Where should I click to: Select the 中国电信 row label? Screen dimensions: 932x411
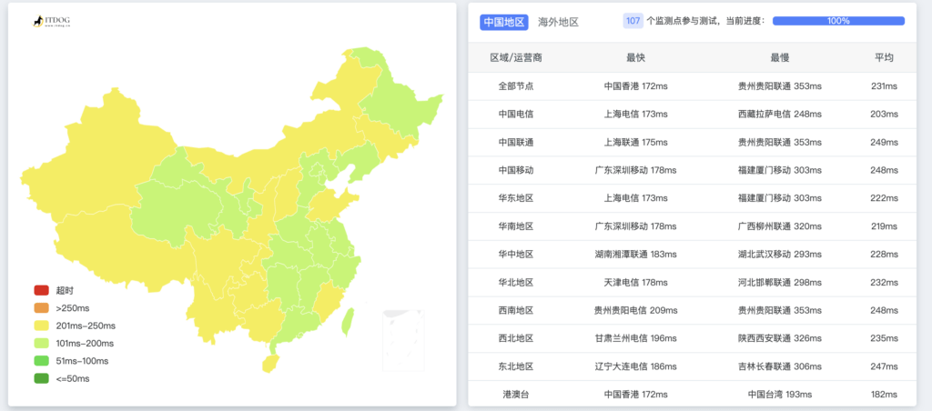516,114
